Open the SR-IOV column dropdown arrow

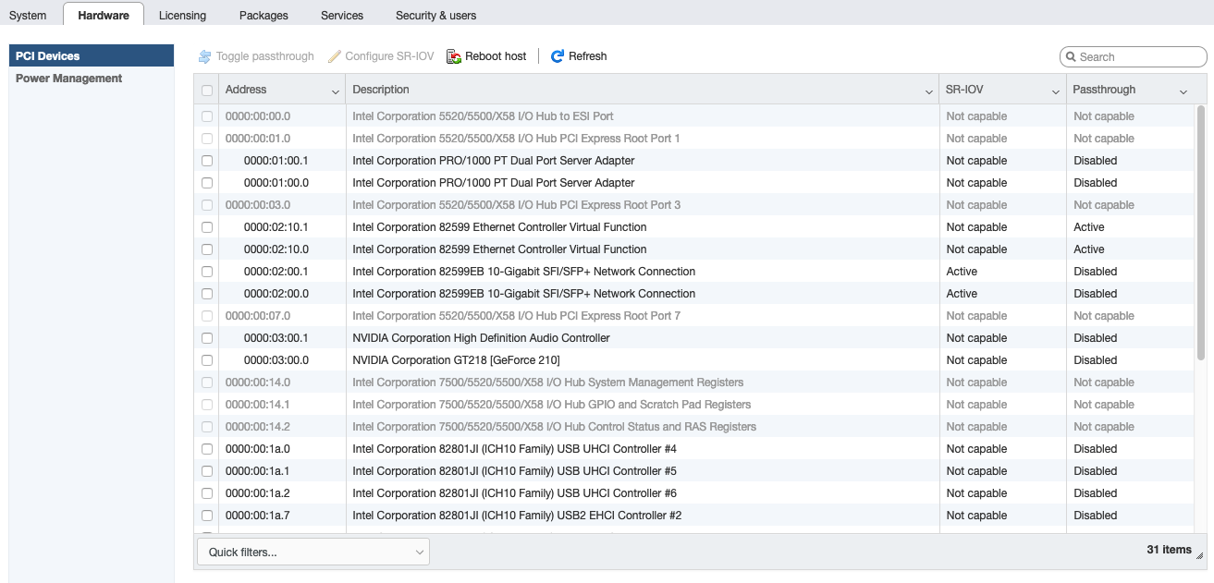(1055, 91)
